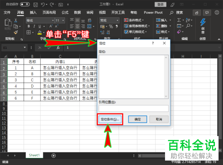The width and height of the screenshot is (223, 165).
Task: Switch to the 视图 ribbon tab
Action: tap(102, 12)
